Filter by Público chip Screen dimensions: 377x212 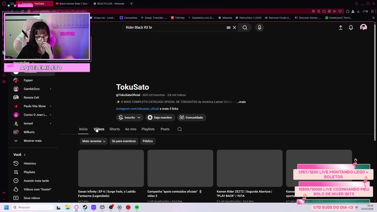(x=148, y=141)
